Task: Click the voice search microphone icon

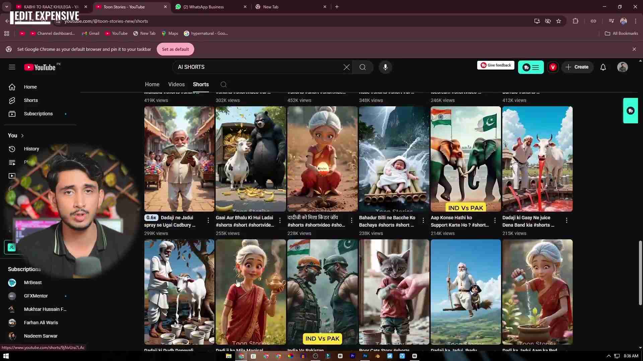Action: click(x=385, y=67)
